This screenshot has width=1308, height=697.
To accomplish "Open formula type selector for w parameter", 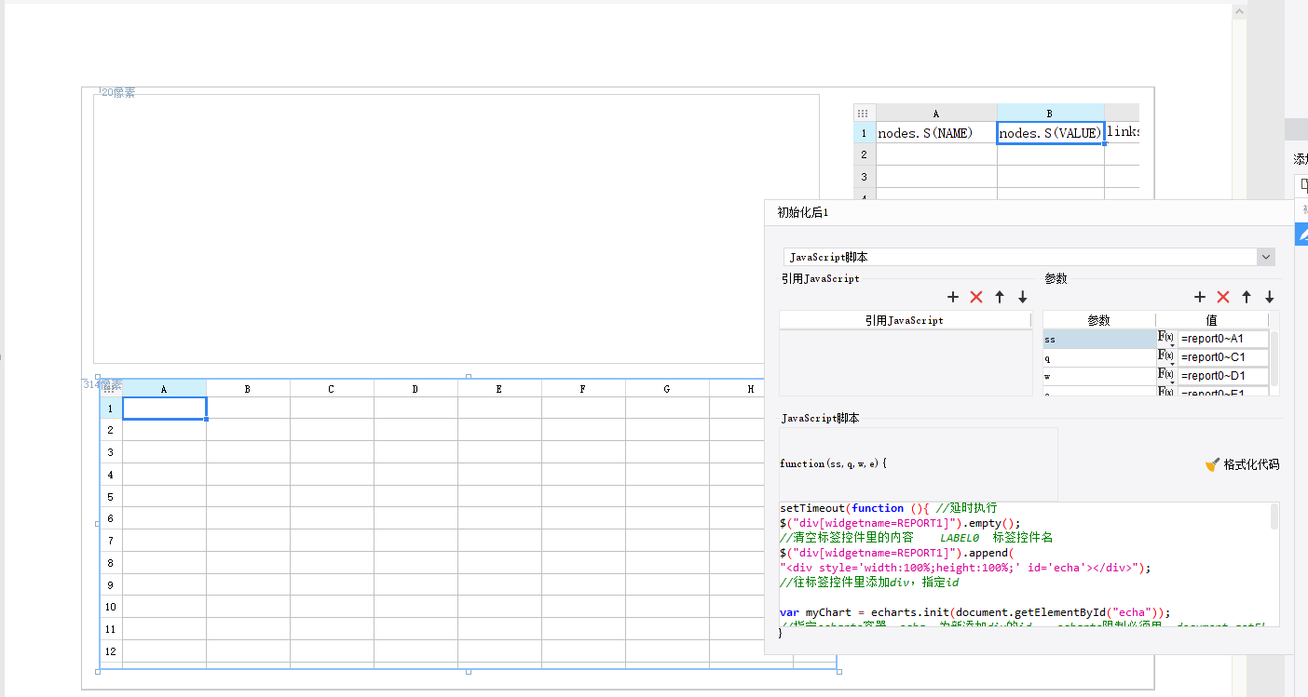I will point(1166,376).
